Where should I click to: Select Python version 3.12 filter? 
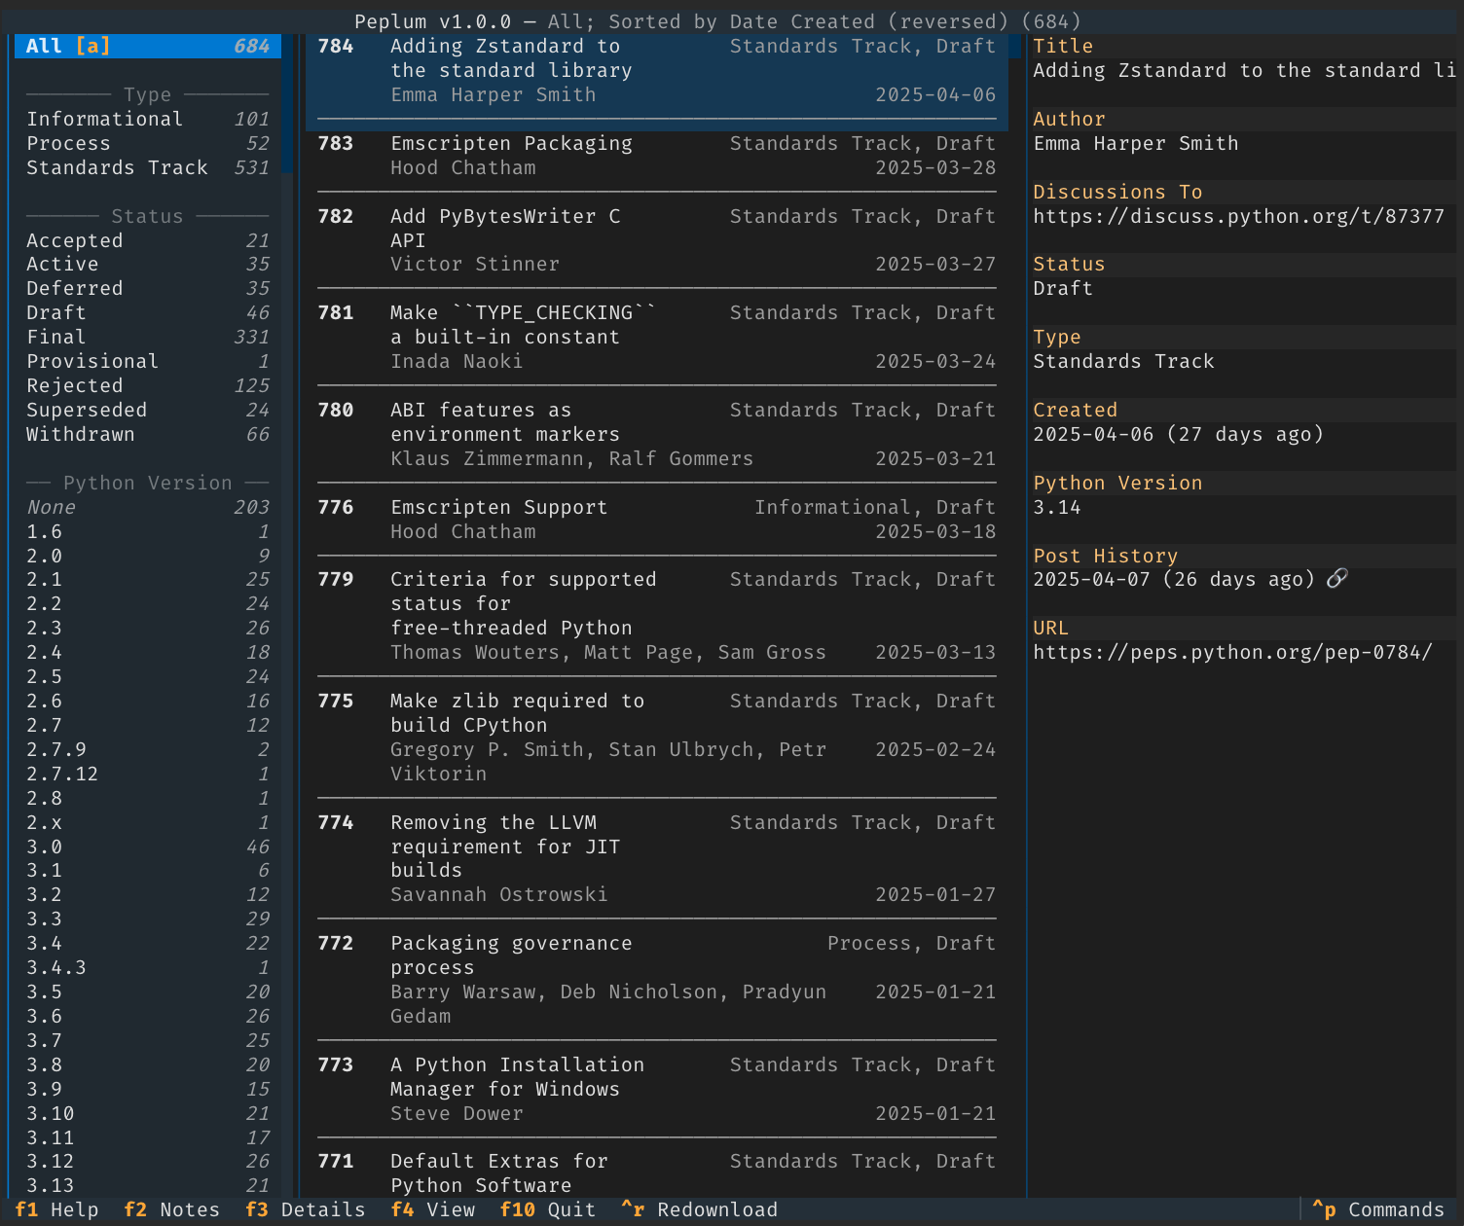click(148, 1161)
